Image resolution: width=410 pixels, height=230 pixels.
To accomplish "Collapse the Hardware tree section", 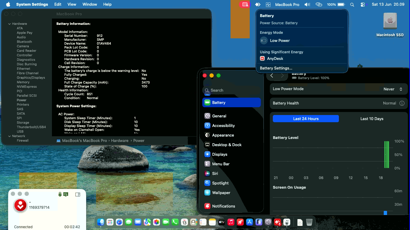I will [10, 24].
